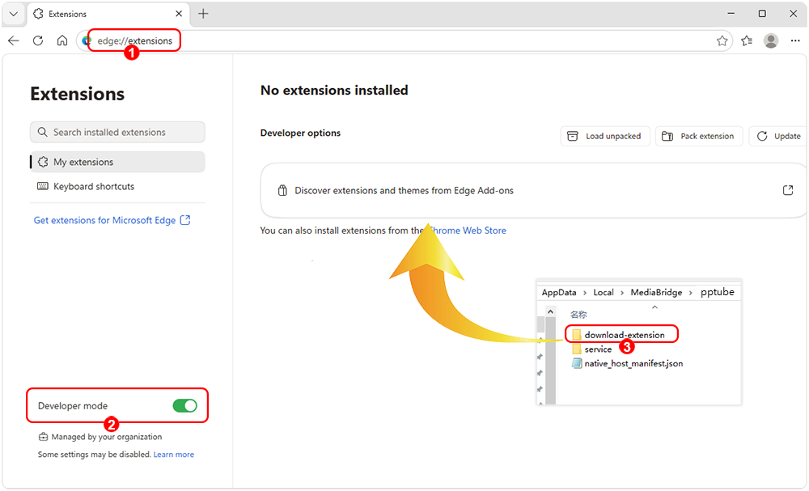Open the Chrome Web Store link

(468, 231)
